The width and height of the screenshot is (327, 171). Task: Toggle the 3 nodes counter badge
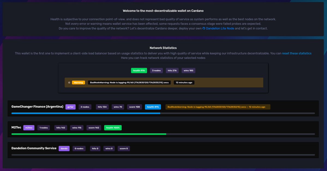[156, 70]
